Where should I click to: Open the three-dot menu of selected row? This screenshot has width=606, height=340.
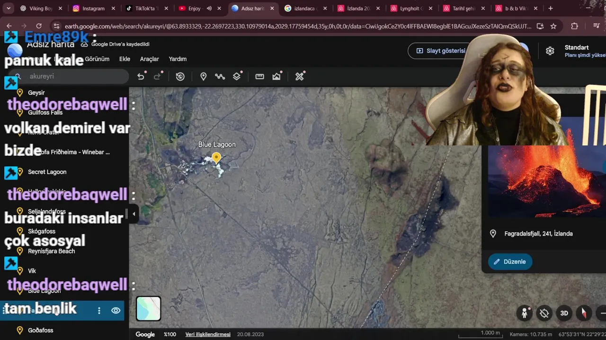click(99, 310)
